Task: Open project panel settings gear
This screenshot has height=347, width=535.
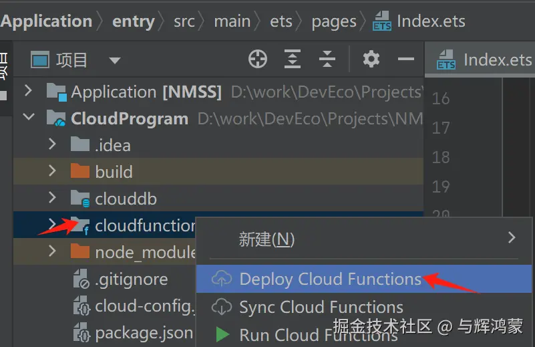Action: click(371, 59)
